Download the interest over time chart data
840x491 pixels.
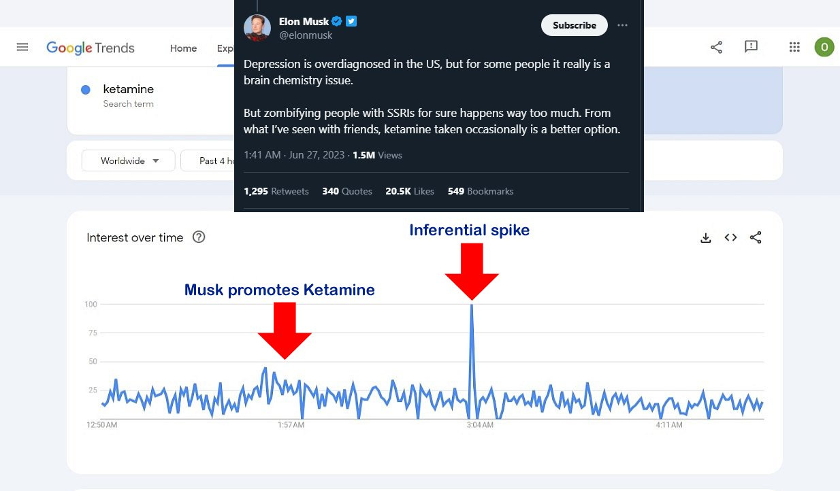coord(706,237)
